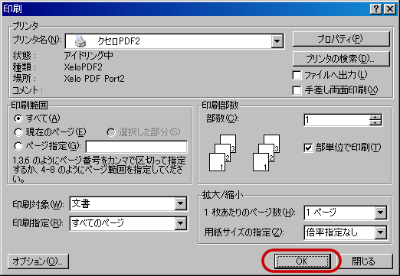Click the Xelo PDF Port2 location text
Screen dimensions: 400x276
pyautogui.click(x=94, y=79)
